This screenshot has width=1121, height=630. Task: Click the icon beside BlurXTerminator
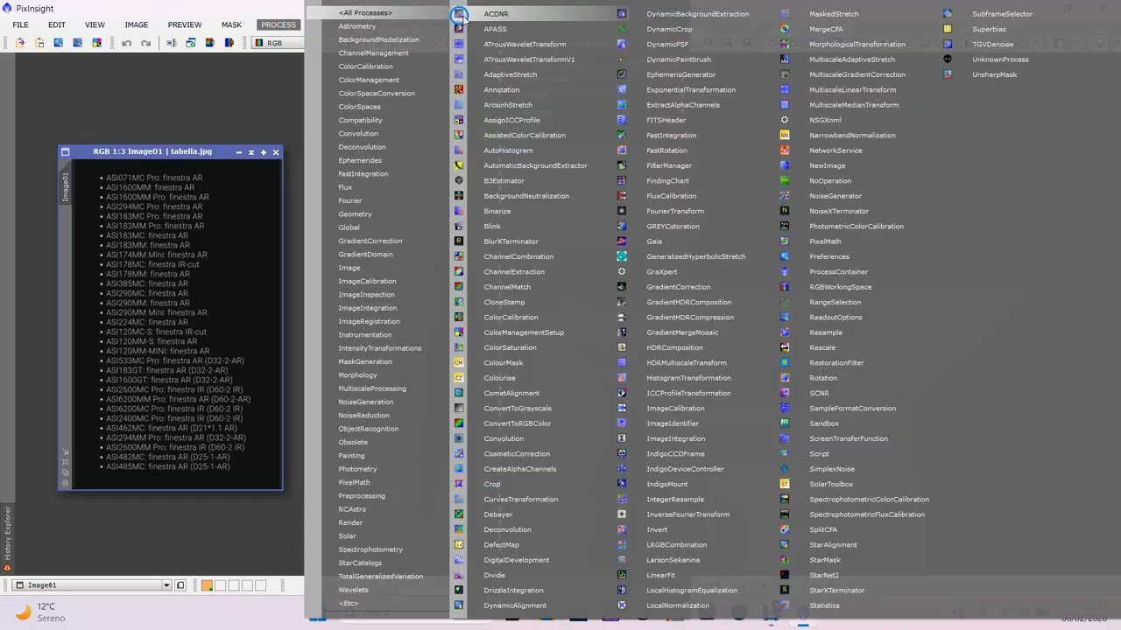pyautogui.click(x=459, y=241)
